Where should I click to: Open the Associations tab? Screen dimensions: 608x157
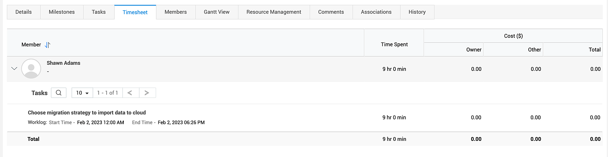[x=376, y=12]
